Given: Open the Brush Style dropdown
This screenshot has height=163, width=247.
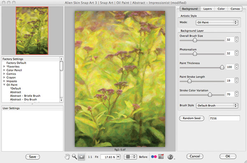Looking at the screenshot, I should (217, 106).
